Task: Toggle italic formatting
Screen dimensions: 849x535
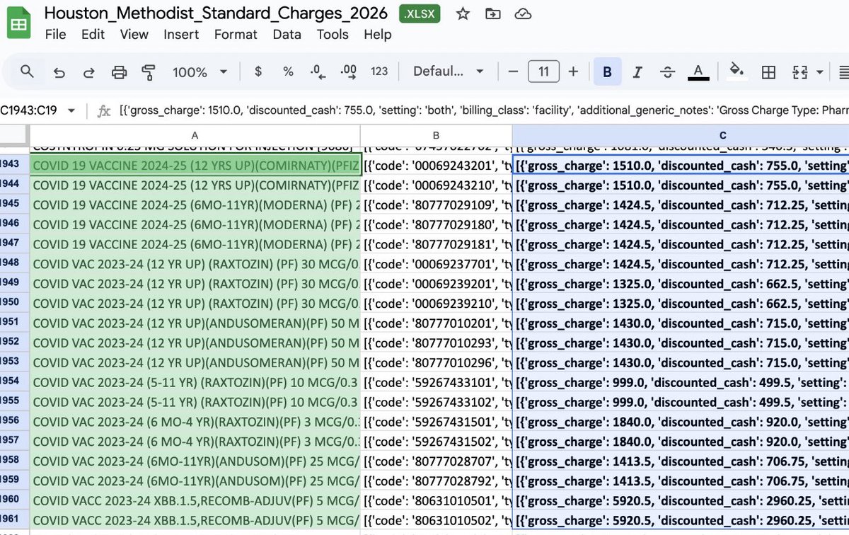Action: (x=637, y=71)
